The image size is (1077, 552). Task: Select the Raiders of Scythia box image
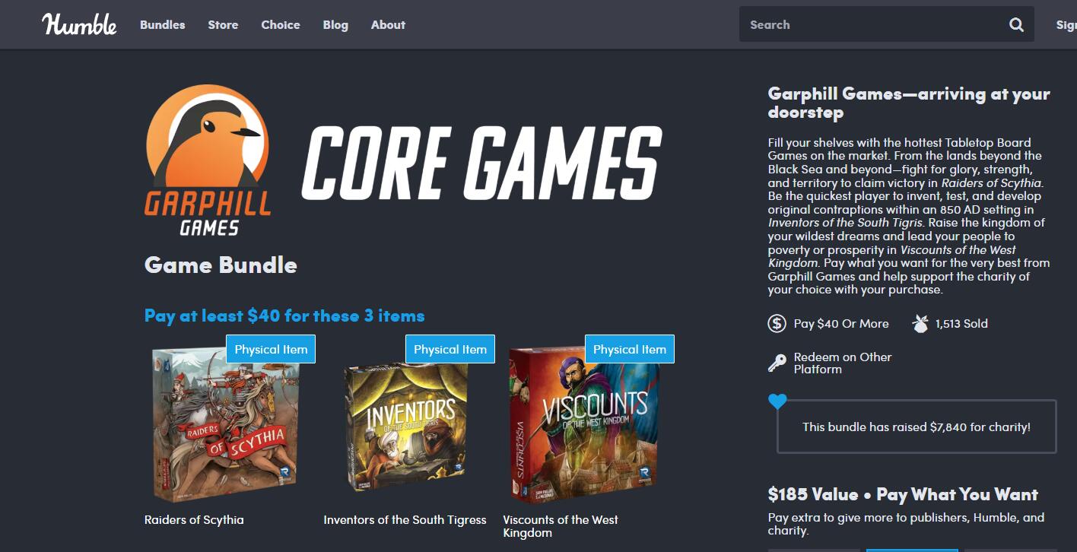[225, 424]
